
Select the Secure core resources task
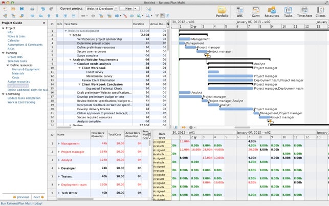[92, 51]
